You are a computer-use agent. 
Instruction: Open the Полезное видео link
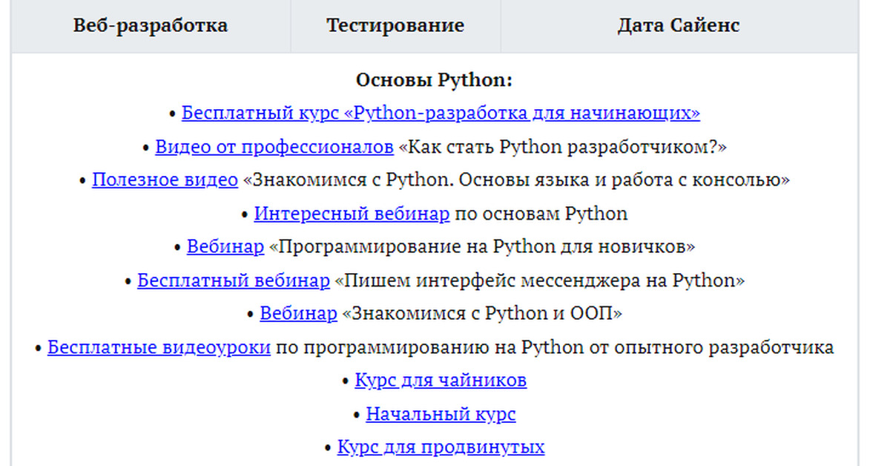pyautogui.click(x=165, y=180)
